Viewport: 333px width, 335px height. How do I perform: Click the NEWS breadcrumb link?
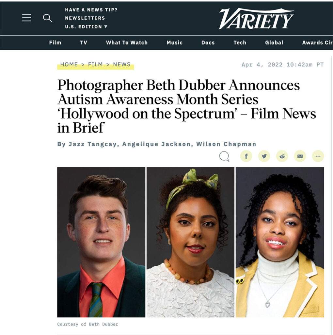click(x=122, y=64)
